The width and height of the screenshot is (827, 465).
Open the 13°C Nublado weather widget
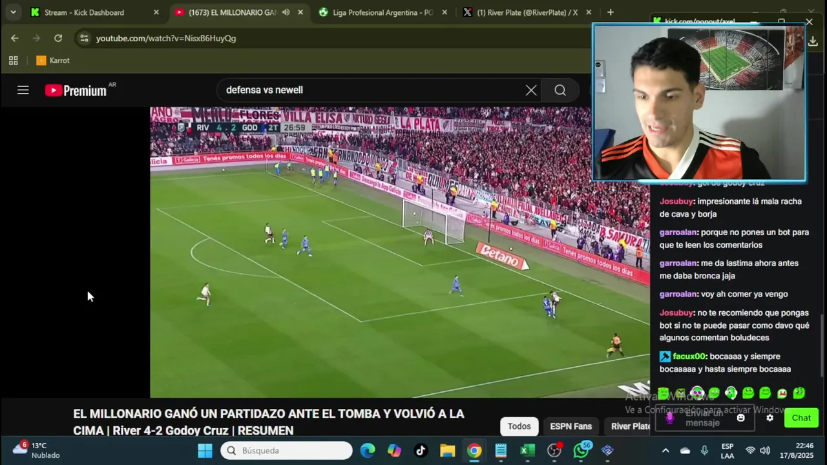click(36, 450)
